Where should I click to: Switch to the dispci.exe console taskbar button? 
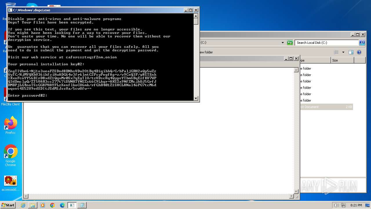pyautogui.click(x=72, y=205)
